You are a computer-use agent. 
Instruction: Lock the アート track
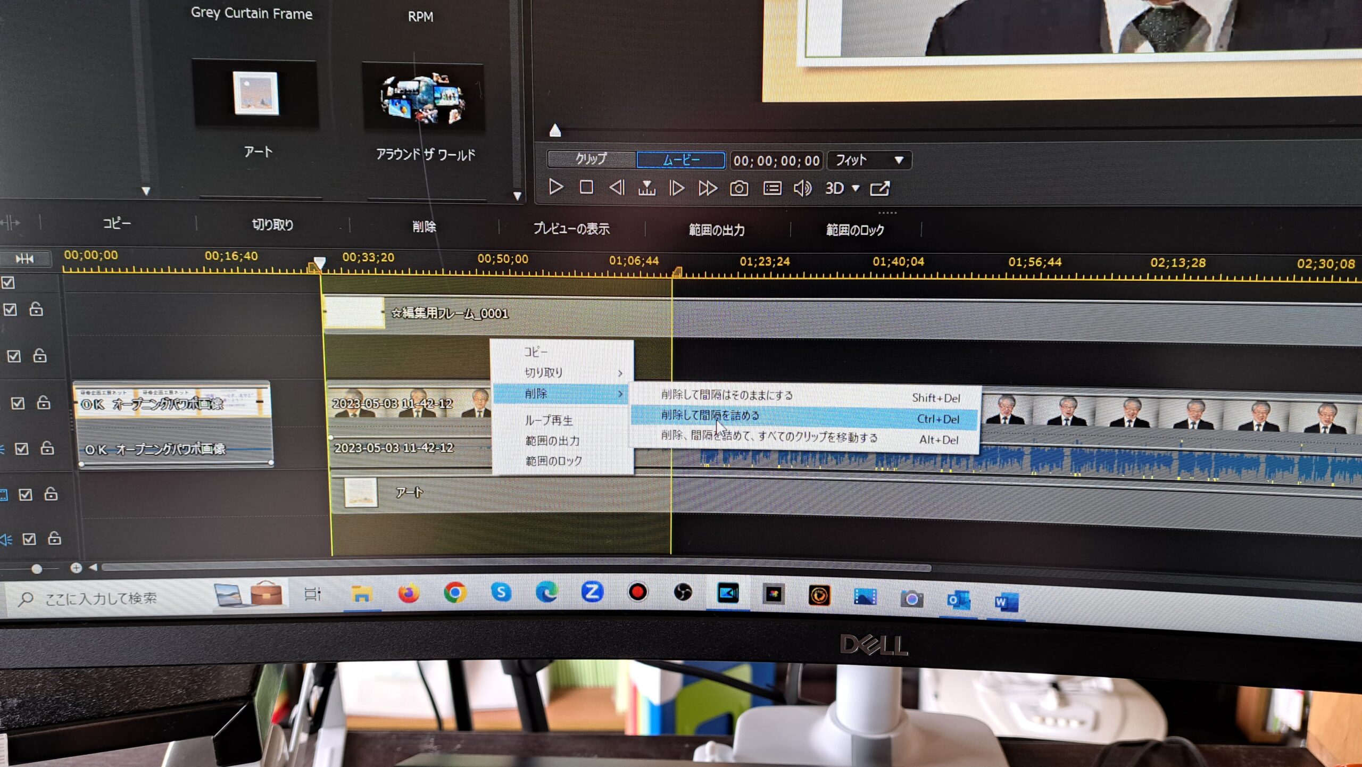pyautogui.click(x=51, y=494)
